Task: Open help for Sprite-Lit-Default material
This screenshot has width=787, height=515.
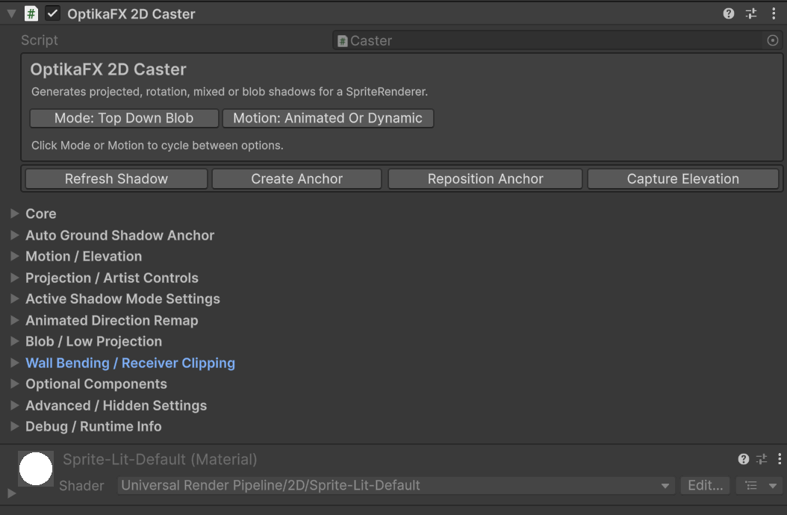Action: [744, 459]
